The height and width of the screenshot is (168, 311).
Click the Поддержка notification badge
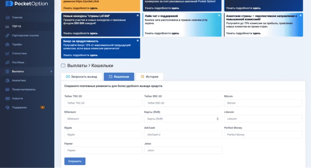click(43, 107)
